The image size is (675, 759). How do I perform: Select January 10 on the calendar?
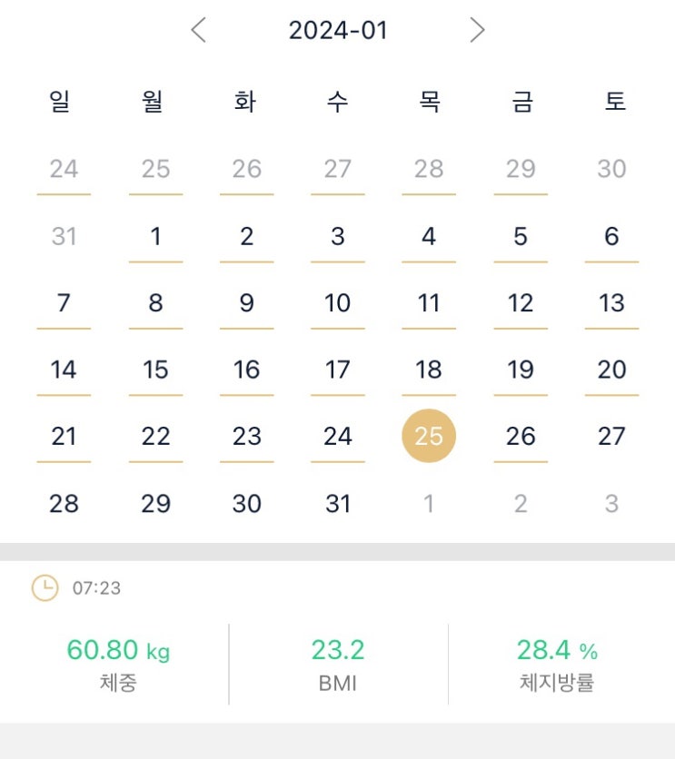337,303
